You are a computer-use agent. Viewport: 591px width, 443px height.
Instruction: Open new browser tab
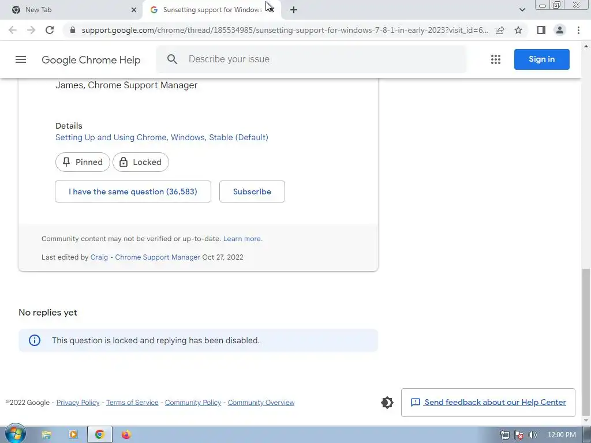(294, 10)
